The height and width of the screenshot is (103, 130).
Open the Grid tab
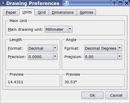pos(42,12)
